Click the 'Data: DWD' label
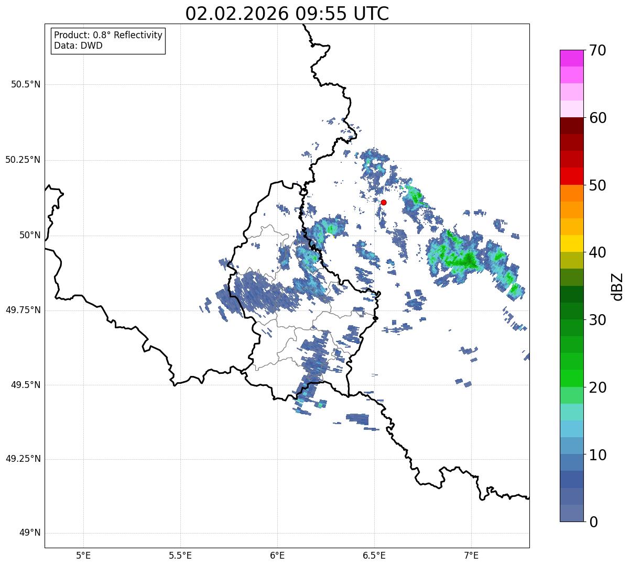This screenshot has height=566, width=630. [79, 46]
